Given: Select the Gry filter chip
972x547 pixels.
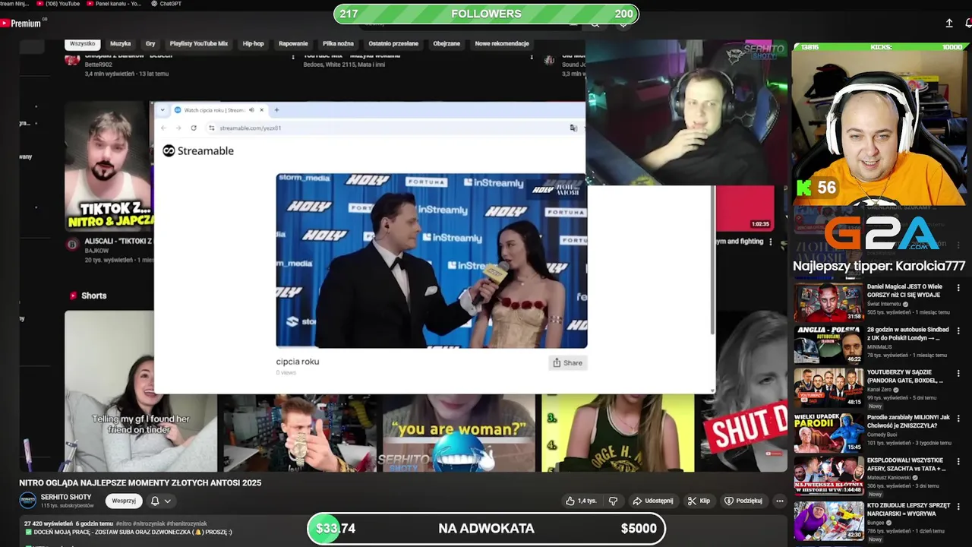Looking at the screenshot, I should click(150, 44).
